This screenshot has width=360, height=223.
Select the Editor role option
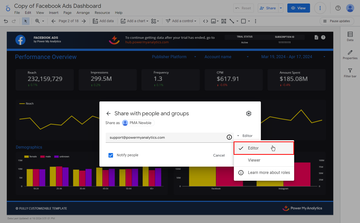pos(253,148)
